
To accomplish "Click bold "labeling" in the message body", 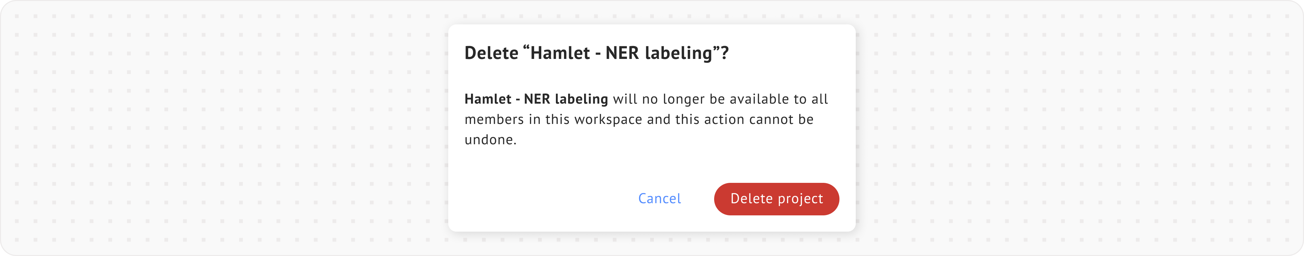I will tap(581, 99).
